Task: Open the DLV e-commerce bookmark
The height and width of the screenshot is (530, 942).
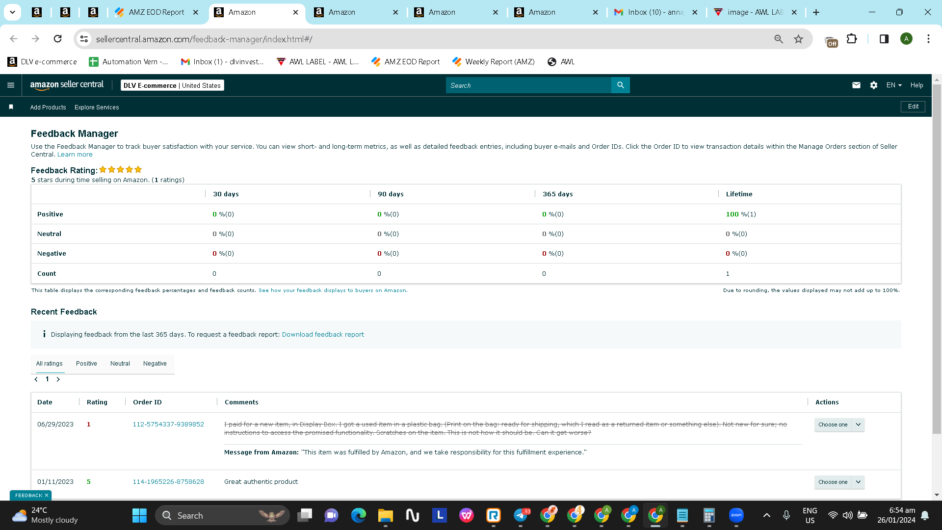Action: [43, 62]
